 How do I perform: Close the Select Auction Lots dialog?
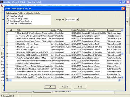click(123, 9)
